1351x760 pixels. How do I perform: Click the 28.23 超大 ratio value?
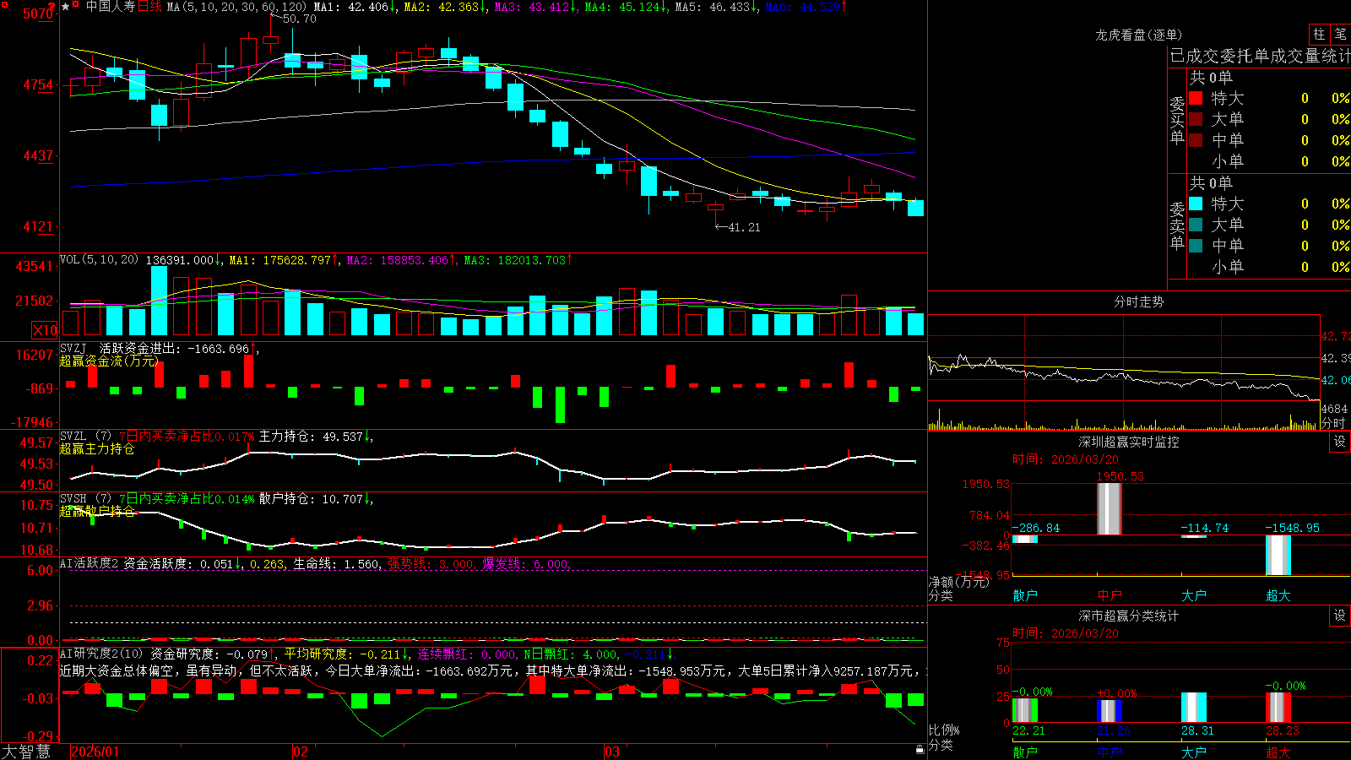[x=1282, y=730]
